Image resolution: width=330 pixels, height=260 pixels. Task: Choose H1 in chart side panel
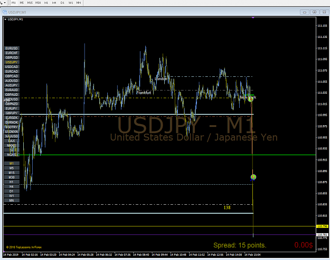point(12,182)
